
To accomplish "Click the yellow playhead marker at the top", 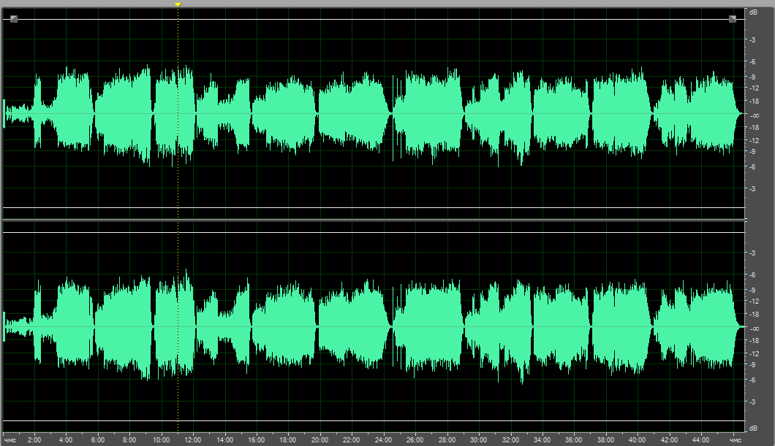I will point(178,4).
